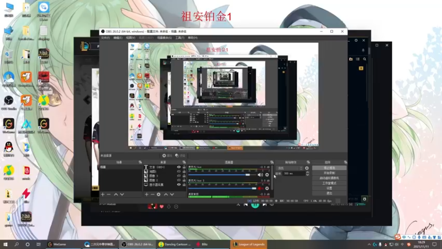The image size is (442, 249).
Task: Click the 时长 300 ms duration field
Action: pyautogui.click(x=294, y=174)
